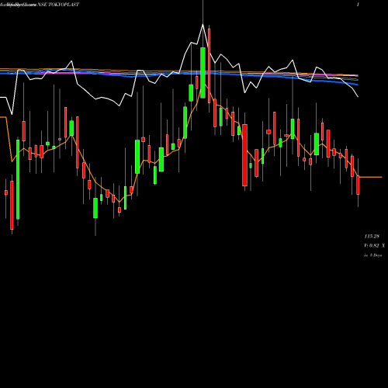
Task: Click the V: 0.82 X volume reading
Action: coord(374,245)
